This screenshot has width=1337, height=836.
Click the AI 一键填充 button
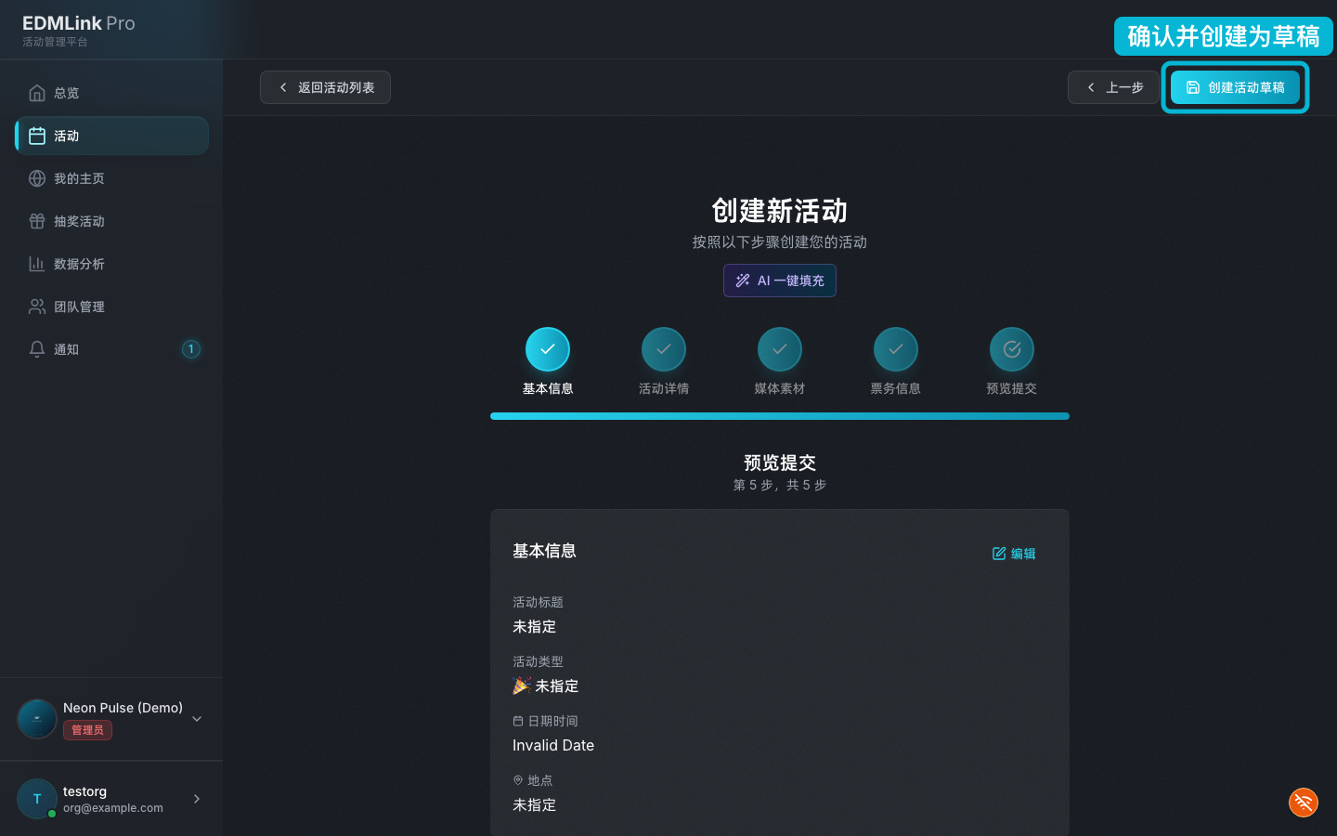click(780, 281)
